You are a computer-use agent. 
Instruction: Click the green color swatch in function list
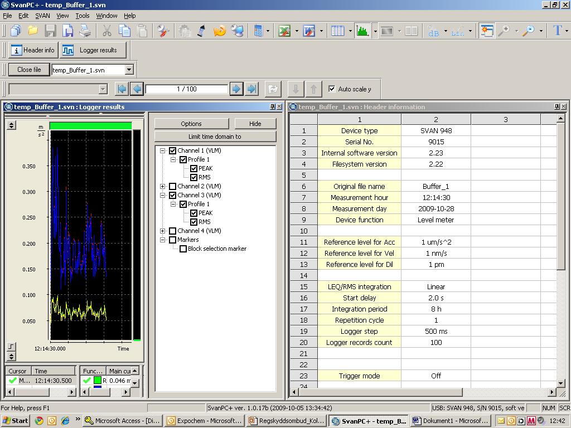97,380
